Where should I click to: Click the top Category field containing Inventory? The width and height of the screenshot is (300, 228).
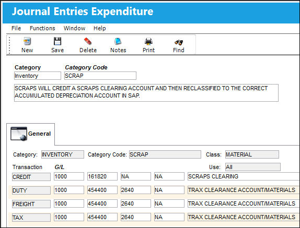tap(38, 76)
